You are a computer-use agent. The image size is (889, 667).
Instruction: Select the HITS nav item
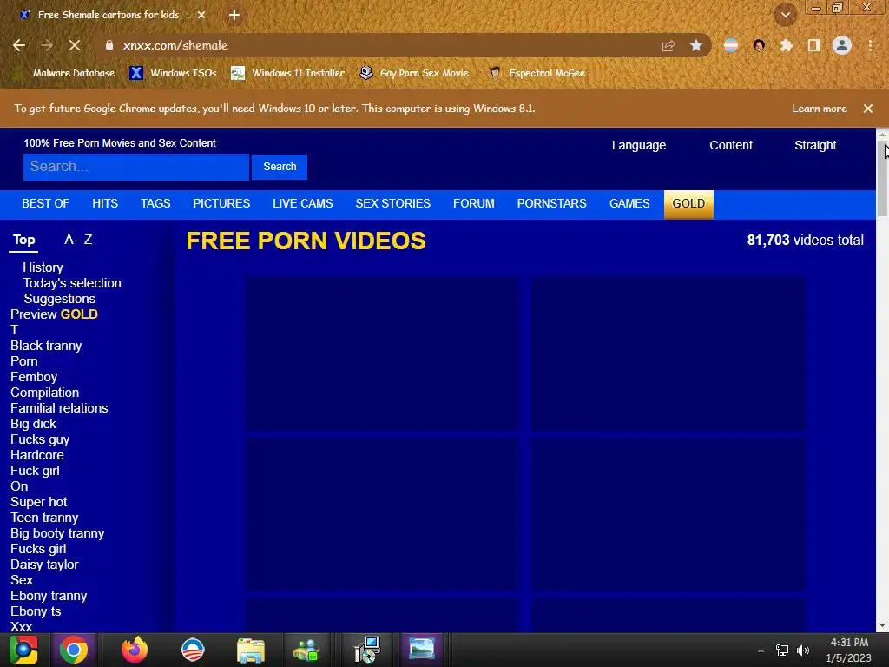click(x=105, y=203)
